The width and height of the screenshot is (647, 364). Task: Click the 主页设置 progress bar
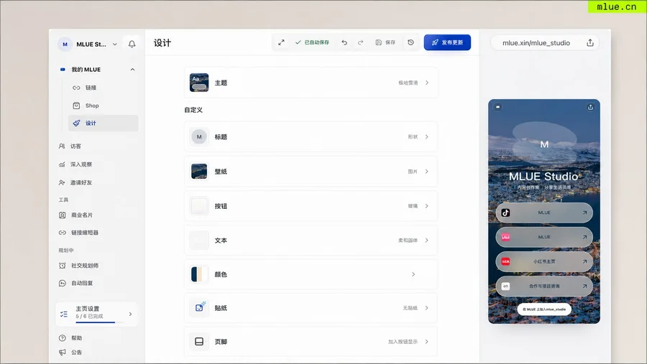click(x=98, y=322)
